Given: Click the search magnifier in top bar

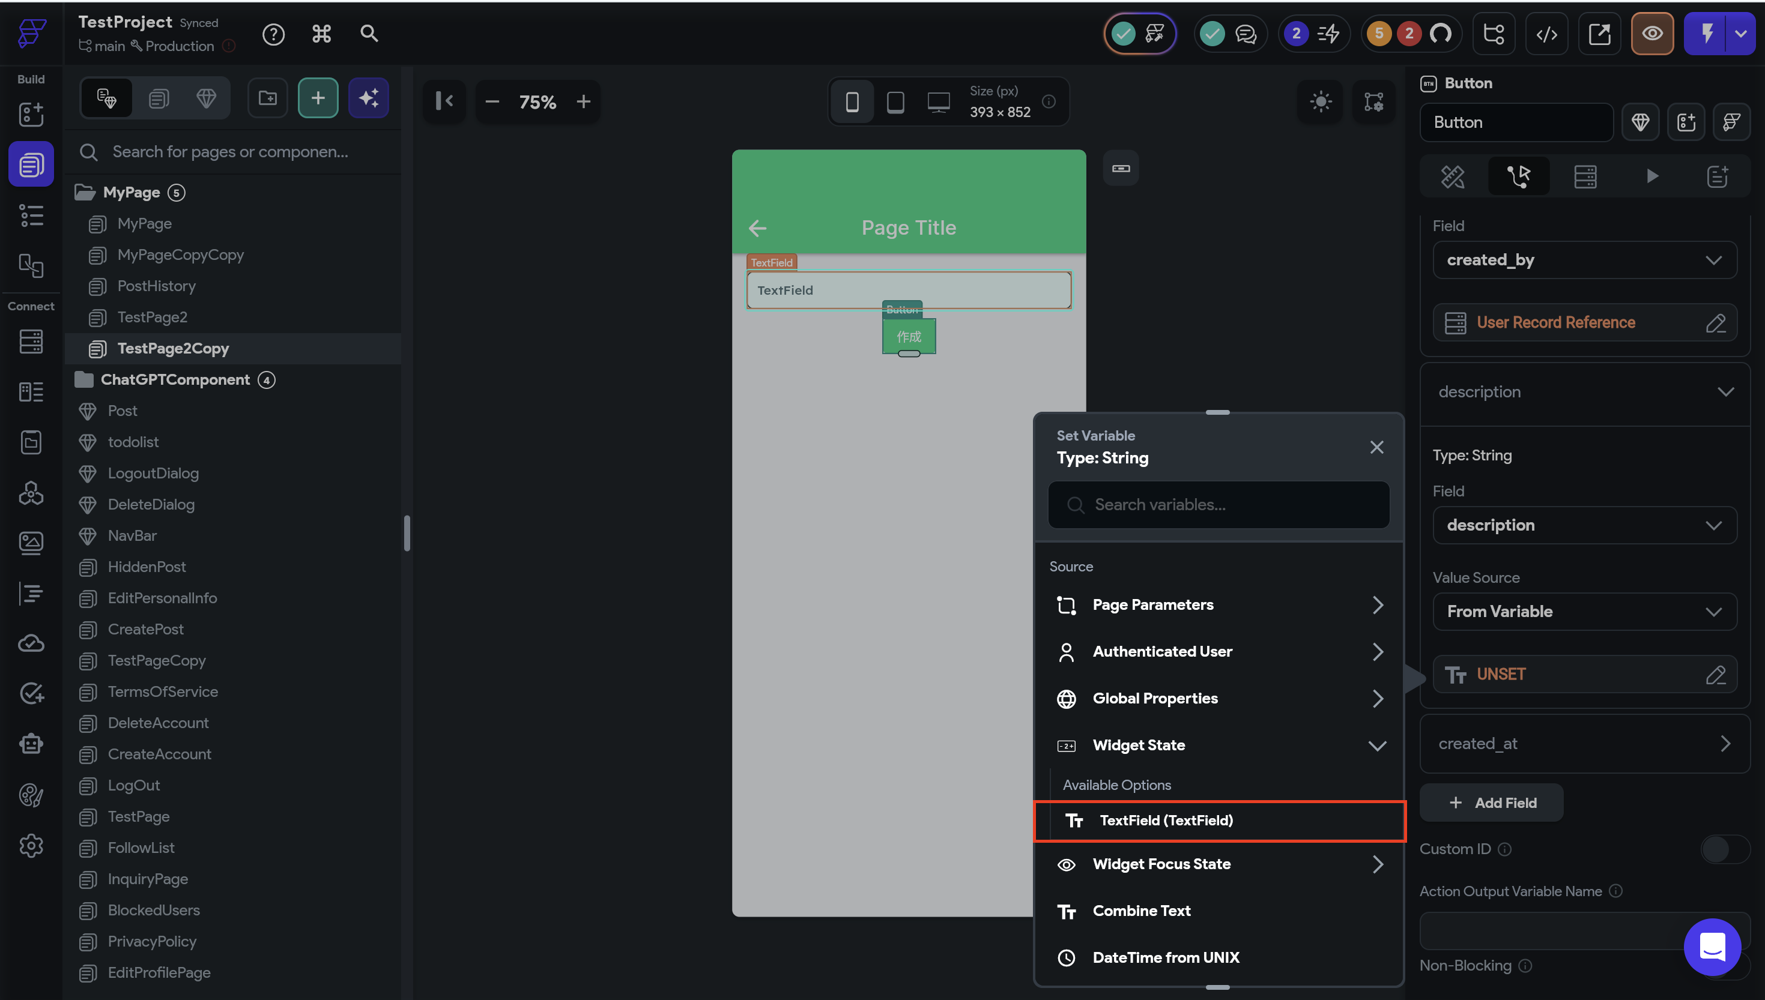Looking at the screenshot, I should coord(369,34).
